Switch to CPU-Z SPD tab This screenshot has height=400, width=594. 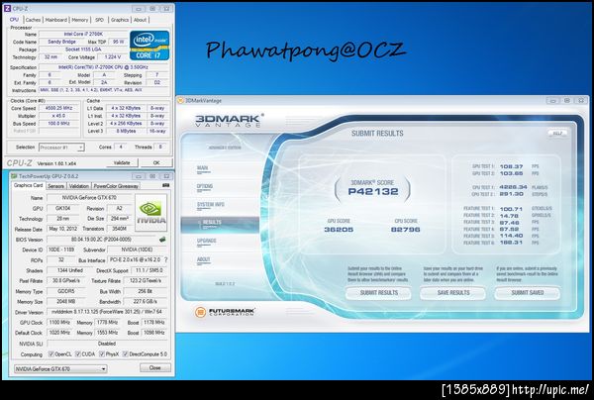[99, 20]
